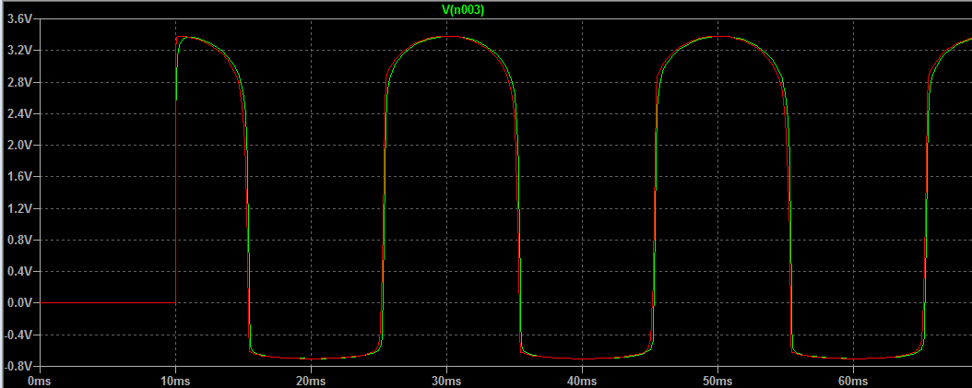
Task: Click the flat red trace before 10ms
Action: 106,302
